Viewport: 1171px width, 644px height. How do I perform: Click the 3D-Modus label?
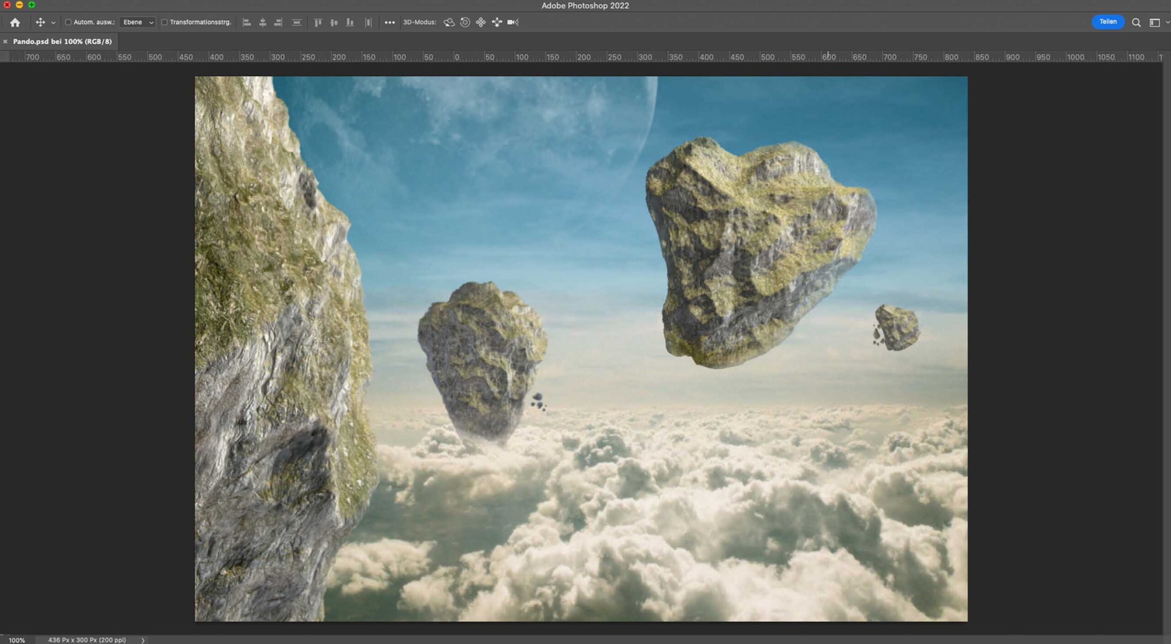pos(419,22)
